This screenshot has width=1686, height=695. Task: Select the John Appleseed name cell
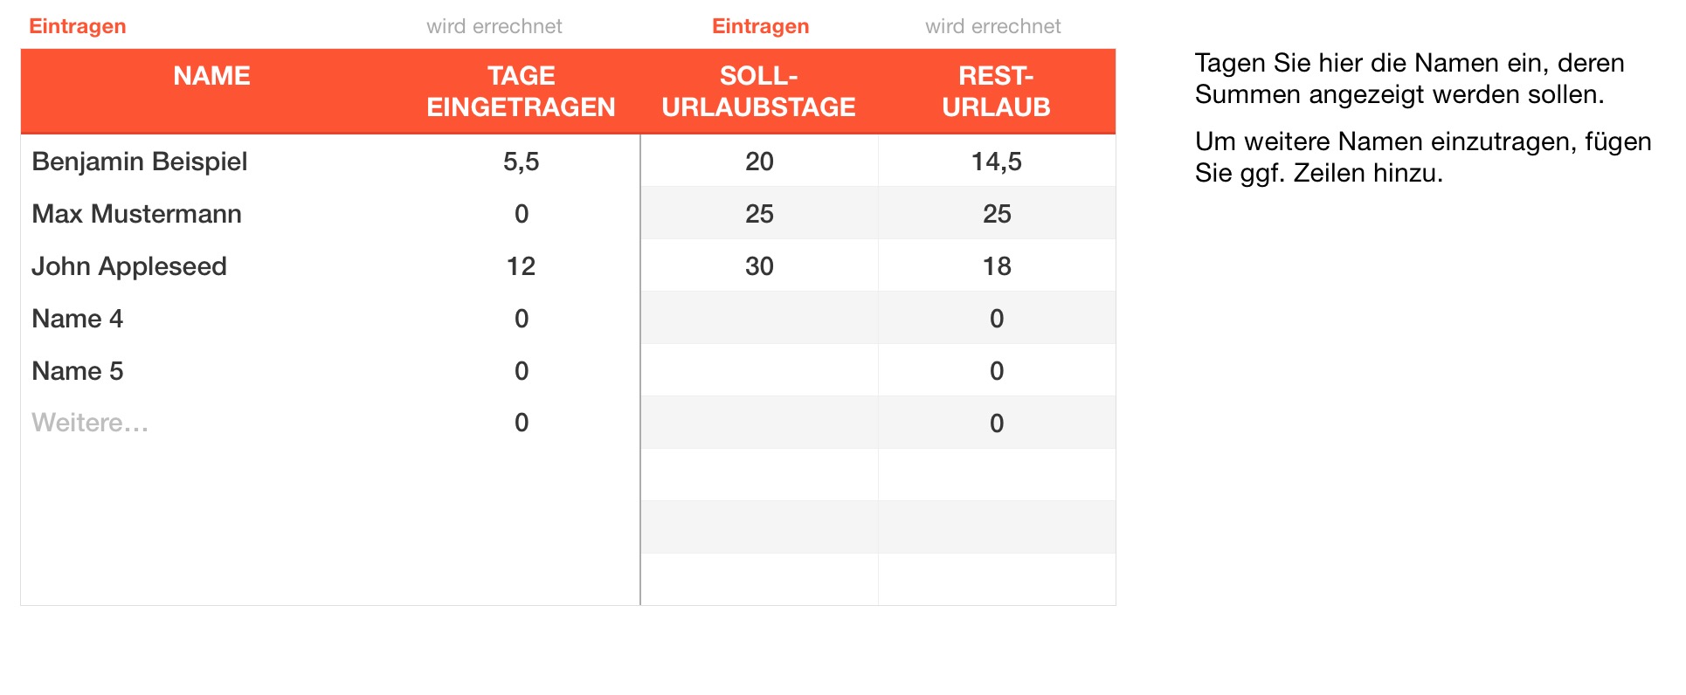pos(129,266)
